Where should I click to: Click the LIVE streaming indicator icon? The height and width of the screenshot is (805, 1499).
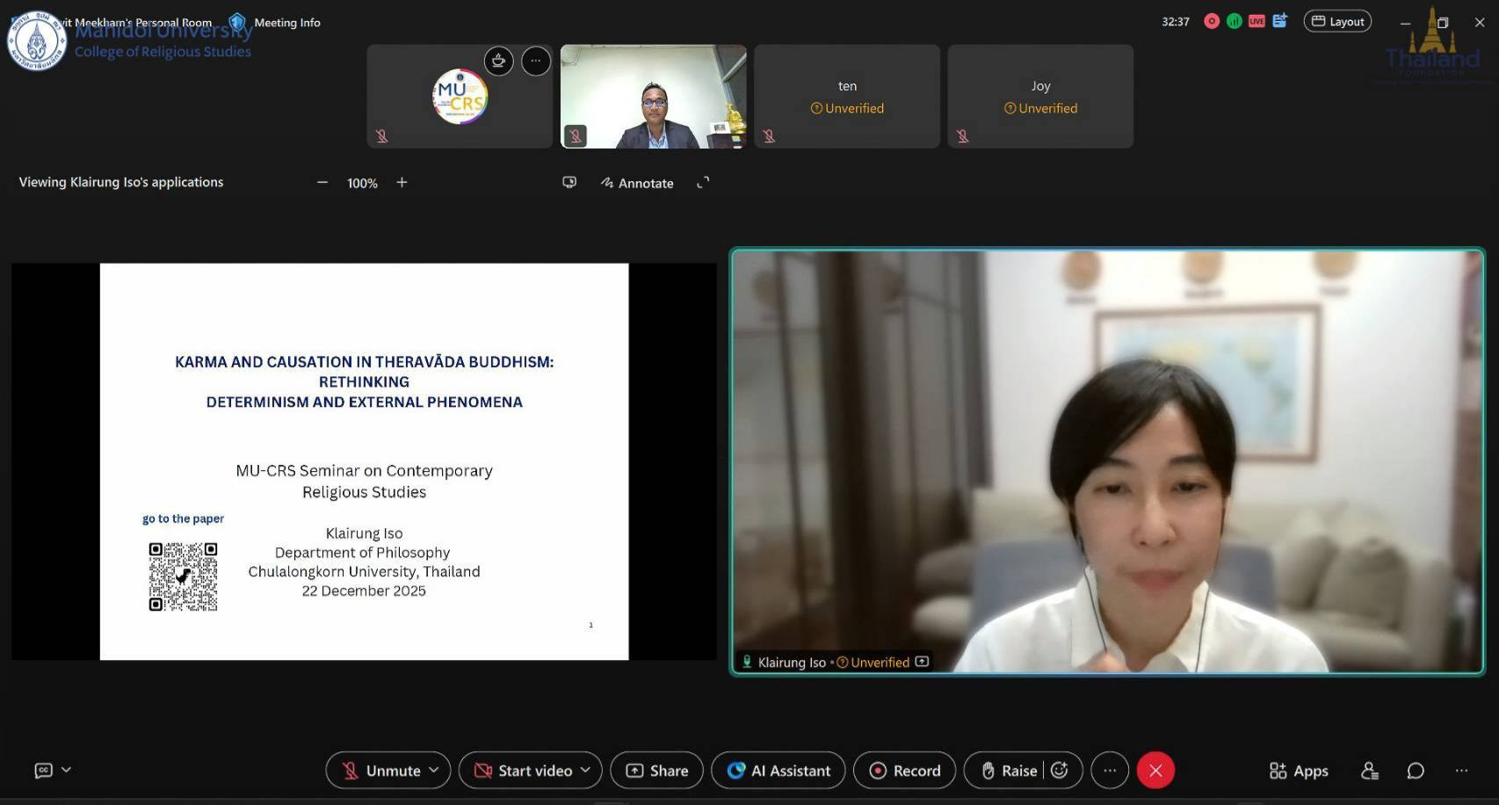pos(1256,22)
